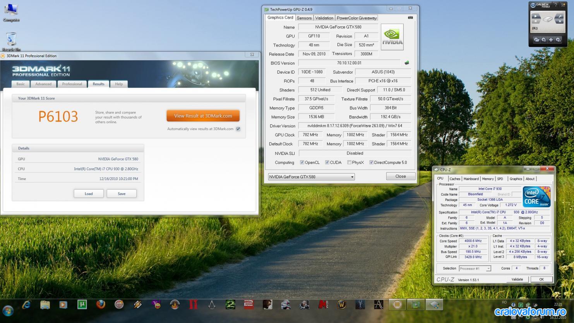Open the GPU selection dropdown in GPU-Z
Viewport: 574px width, 323px height.
coord(311,177)
